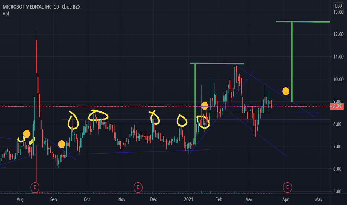The width and height of the screenshot is (347, 205).
Task: Click the 2021 time axis label
Action: (x=188, y=199)
